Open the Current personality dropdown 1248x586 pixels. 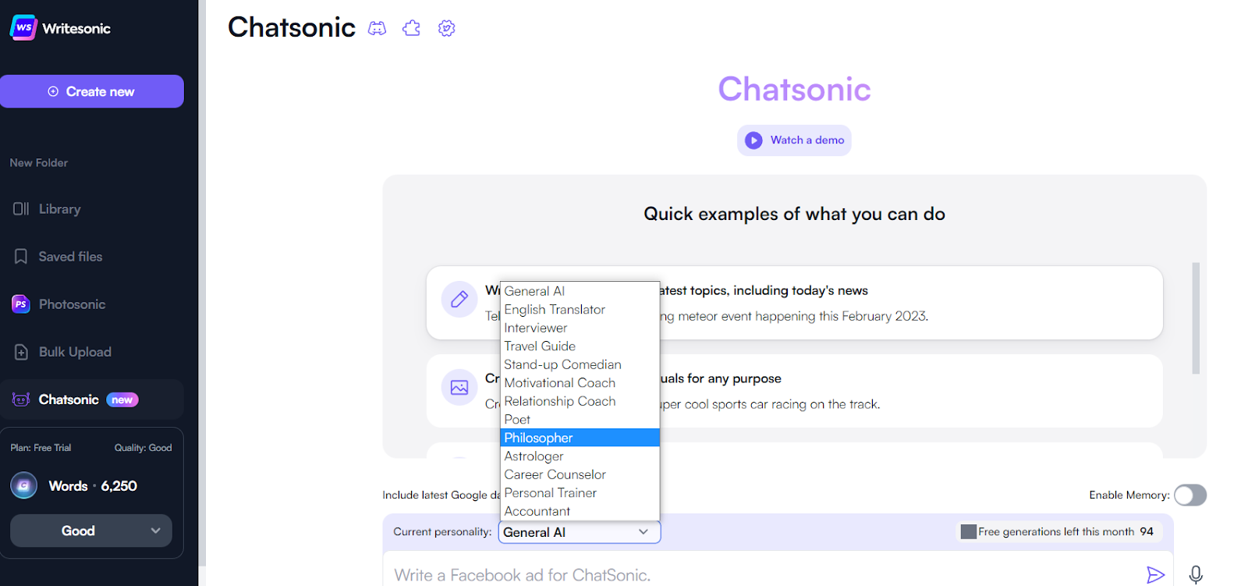580,532
